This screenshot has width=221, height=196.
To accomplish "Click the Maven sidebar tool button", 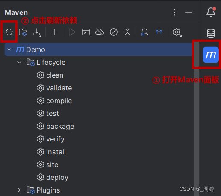I will point(211,55).
